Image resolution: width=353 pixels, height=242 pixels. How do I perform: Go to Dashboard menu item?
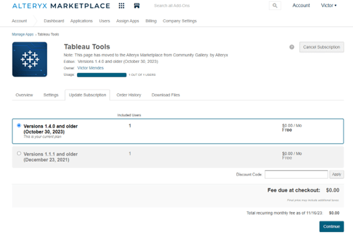tap(54, 21)
